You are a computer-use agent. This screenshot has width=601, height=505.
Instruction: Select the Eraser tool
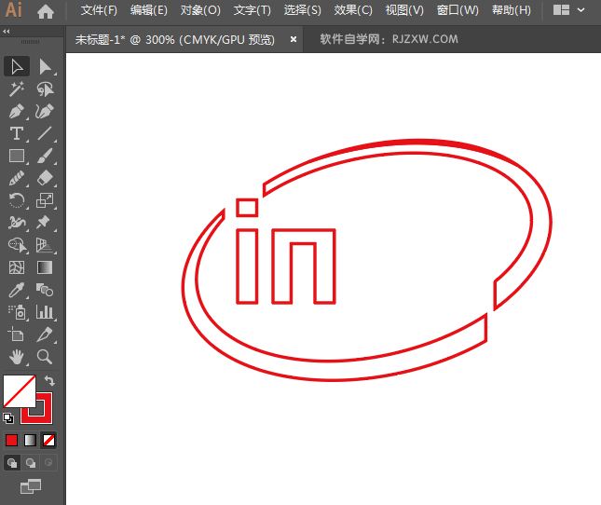[x=45, y=178]
